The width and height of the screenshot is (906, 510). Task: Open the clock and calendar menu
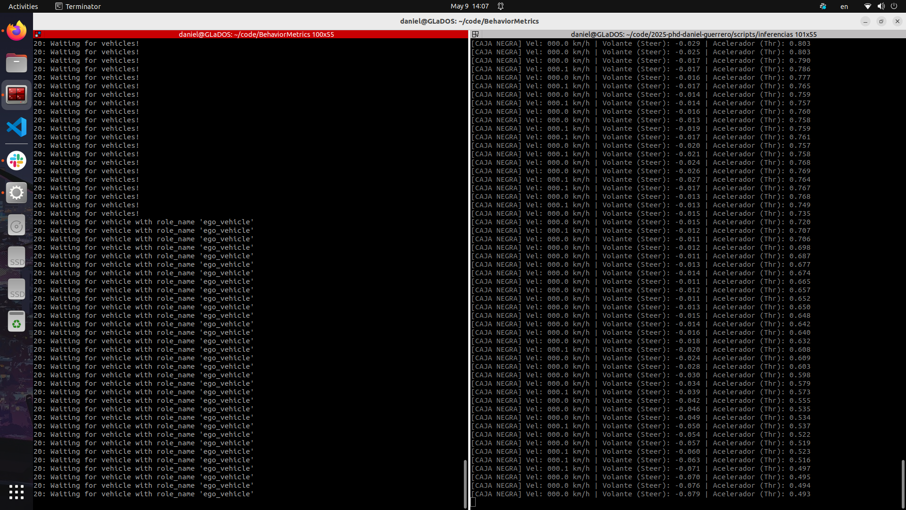[x=470, y=6]
